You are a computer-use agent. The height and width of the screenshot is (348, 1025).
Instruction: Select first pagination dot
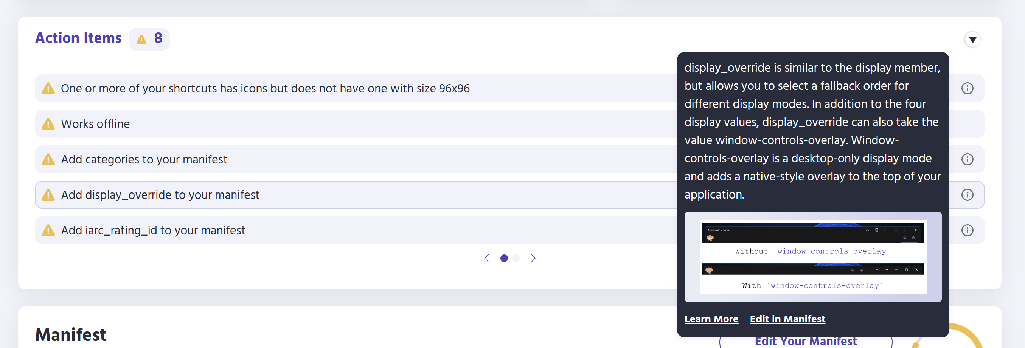click(x=504, y=258)
